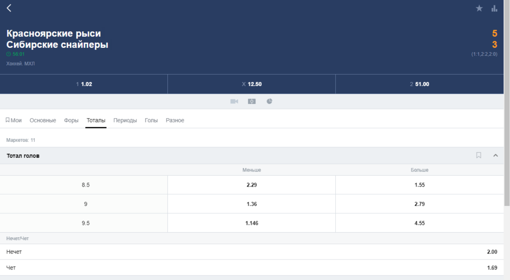The width and height of the screenshot is (510, 280).
Task: Click the period scores (1:1,2:2,2:0)
Action: coord(484,54)
